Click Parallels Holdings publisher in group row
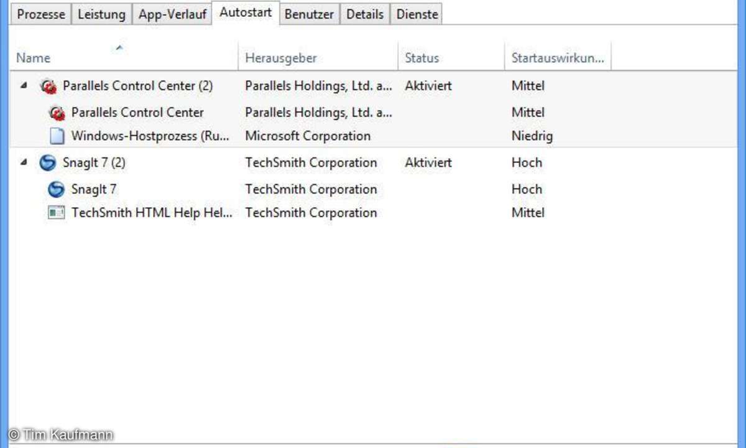The height and width of the screenshot is (448, 746). 318,86
